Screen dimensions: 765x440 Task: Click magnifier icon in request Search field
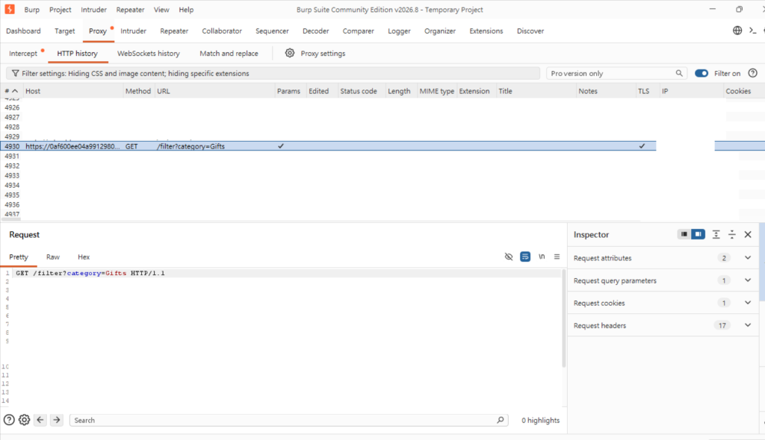[x=500, y=420]
